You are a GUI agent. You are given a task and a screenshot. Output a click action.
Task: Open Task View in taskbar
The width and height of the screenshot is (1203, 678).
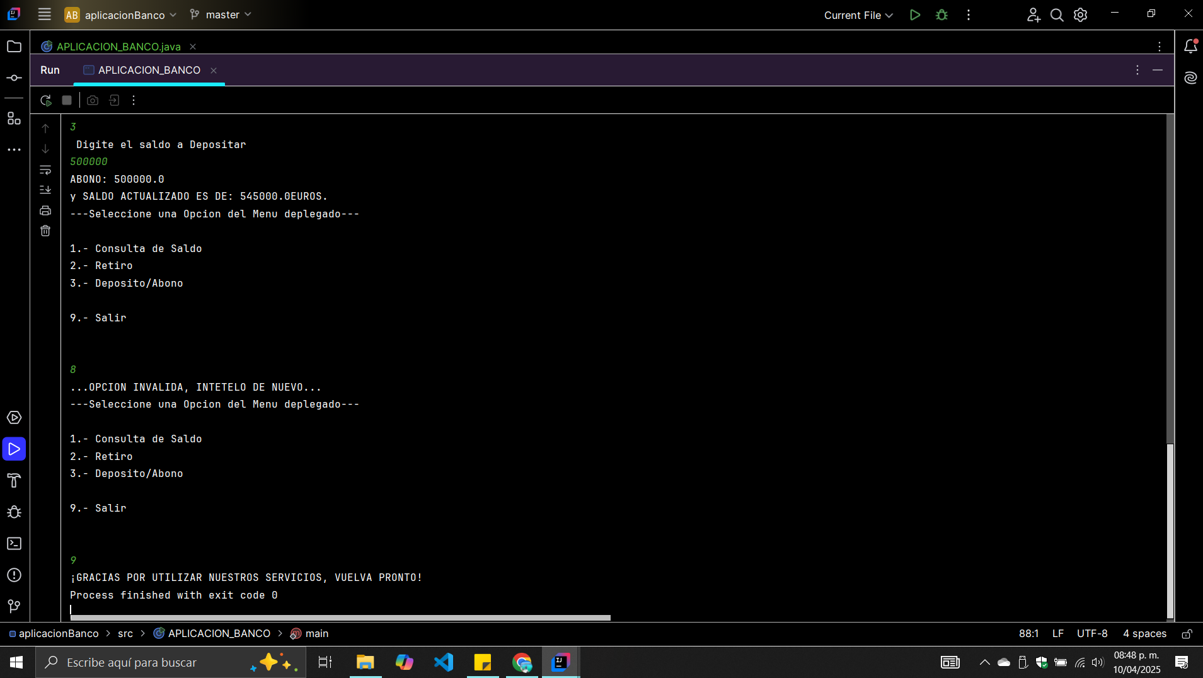coord(325,662)
